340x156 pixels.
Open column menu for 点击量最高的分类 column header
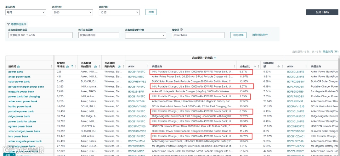coord(123,66)
